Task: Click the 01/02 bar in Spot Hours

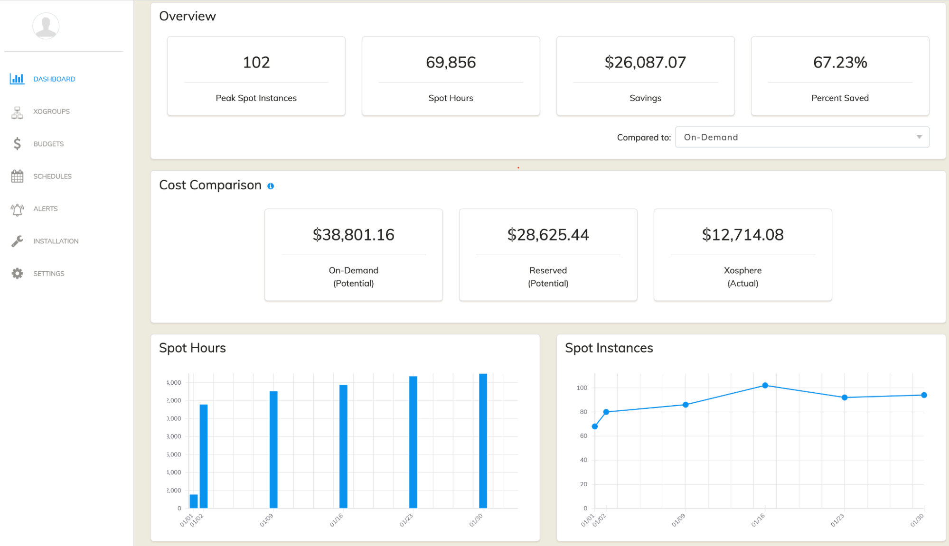Action: click(x=204, y=456)
